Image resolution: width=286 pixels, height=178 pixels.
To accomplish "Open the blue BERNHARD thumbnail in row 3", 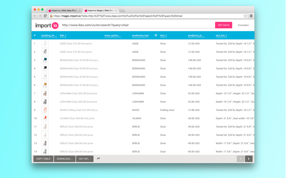I will pyautogui.click(x=45, y=60).
